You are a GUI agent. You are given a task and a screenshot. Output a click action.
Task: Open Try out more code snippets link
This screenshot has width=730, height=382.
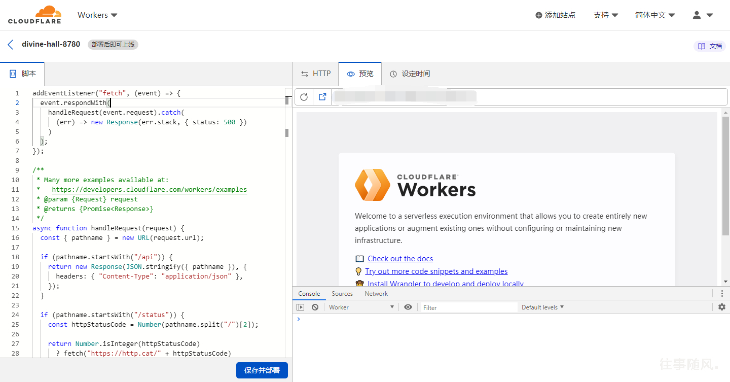[x=436, y=271]
